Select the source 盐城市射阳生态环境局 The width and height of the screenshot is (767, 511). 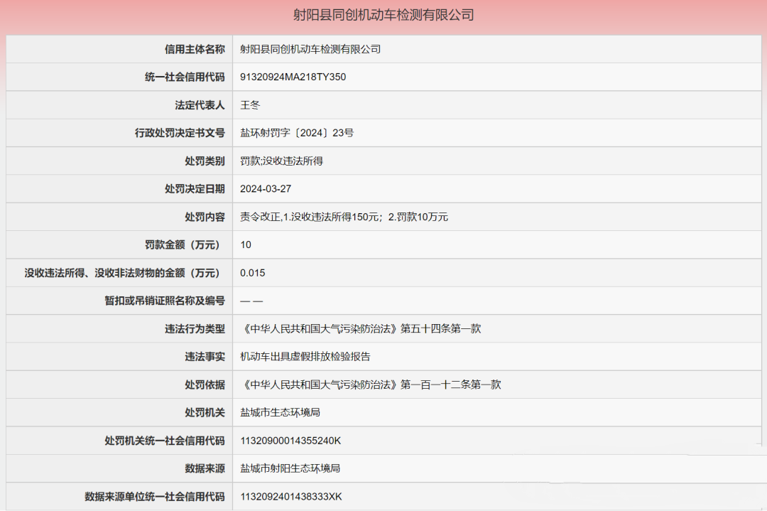[290, 468]
